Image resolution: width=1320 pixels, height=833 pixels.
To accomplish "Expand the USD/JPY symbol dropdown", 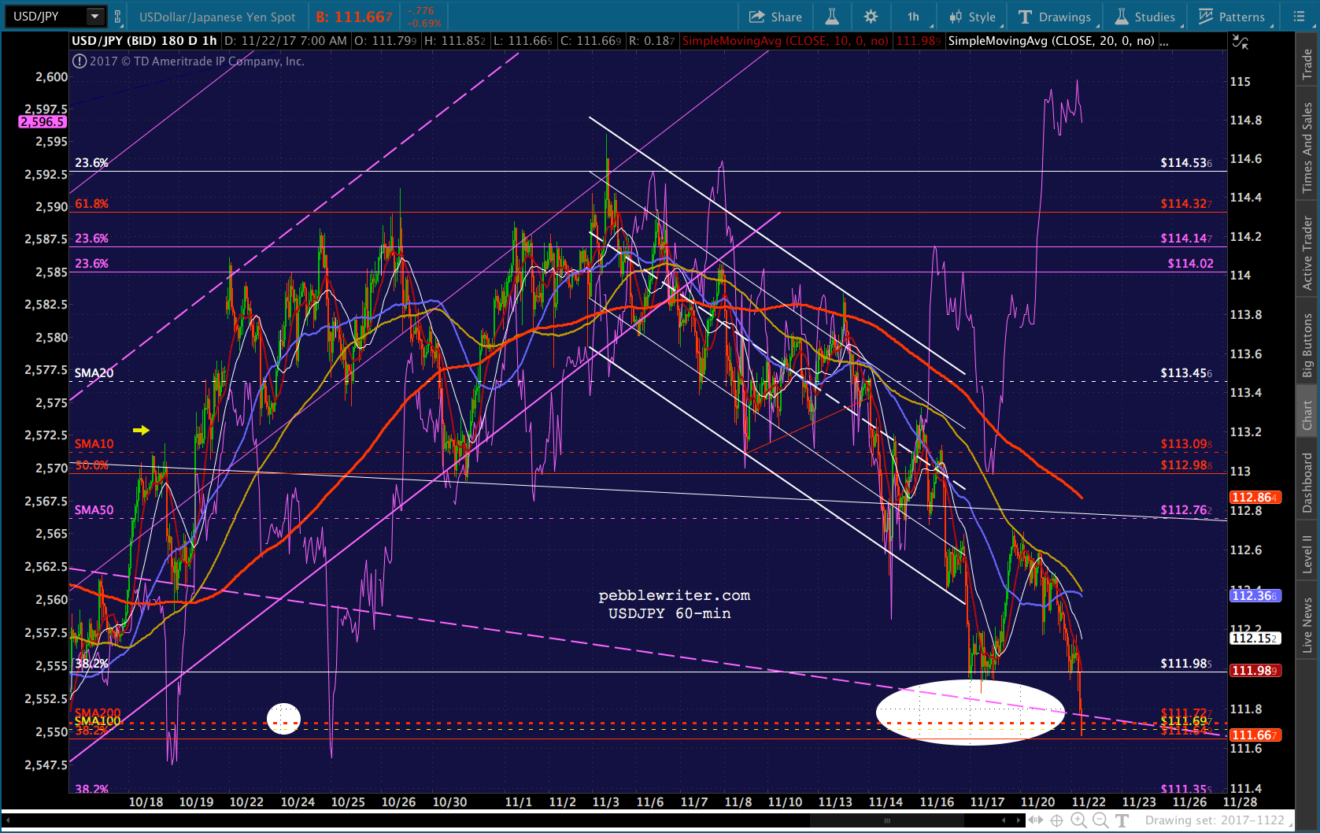I will pyautogui.click(x=94, y=17).
